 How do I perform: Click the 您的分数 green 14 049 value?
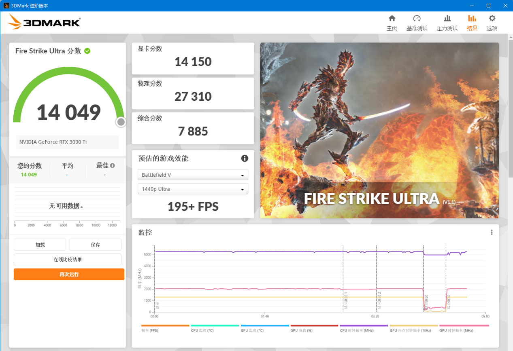pos(29,174)
